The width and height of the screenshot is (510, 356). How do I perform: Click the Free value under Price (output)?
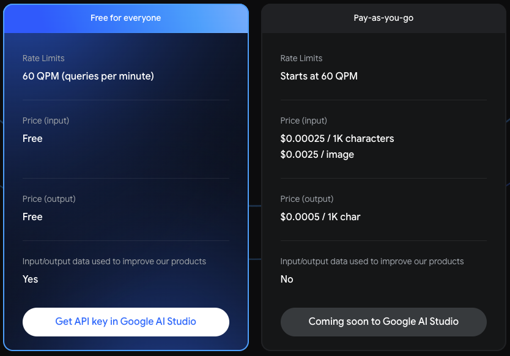[32, 217]
